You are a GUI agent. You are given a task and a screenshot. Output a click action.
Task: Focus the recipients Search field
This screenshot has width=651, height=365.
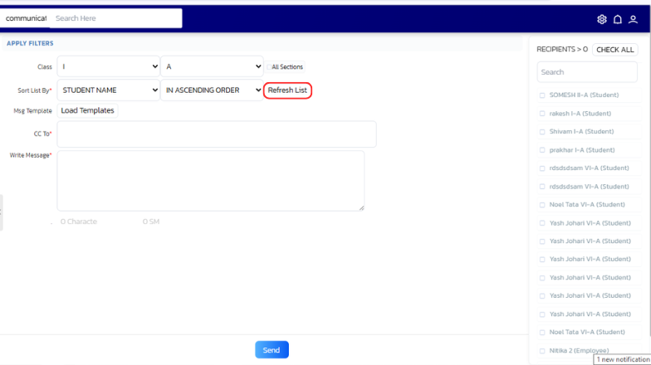coord(587,72)
